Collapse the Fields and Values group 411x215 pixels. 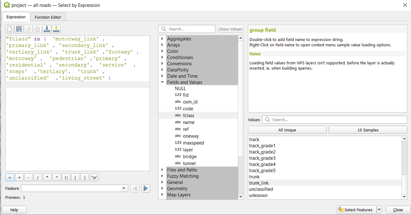click(x=162, y=82)
